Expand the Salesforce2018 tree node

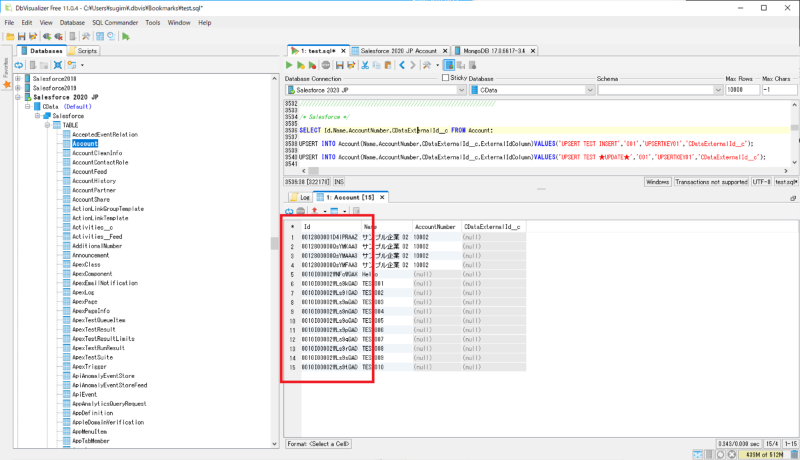[x=18, y=79]
